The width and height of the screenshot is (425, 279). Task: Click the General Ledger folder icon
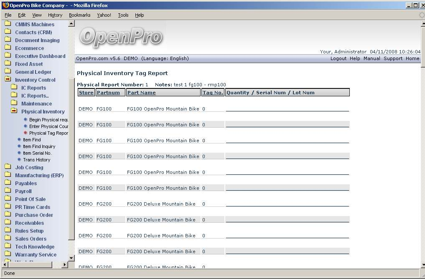point(8,72)
